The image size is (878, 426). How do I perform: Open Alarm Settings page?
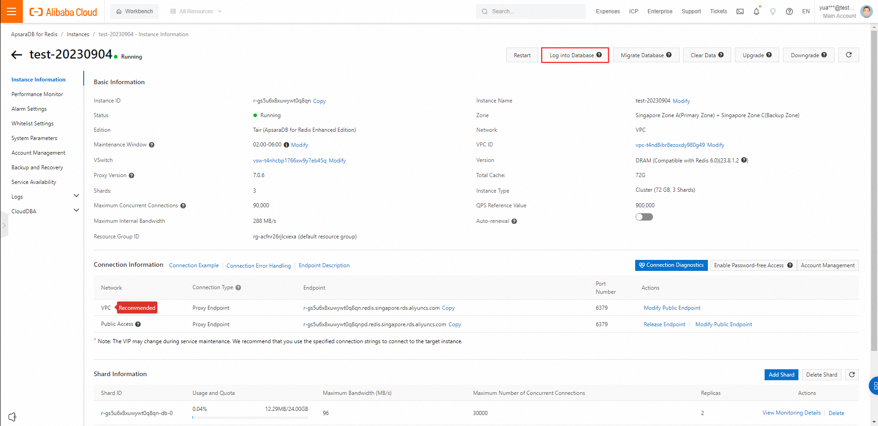pyautogui.click(x=29, y=109)
